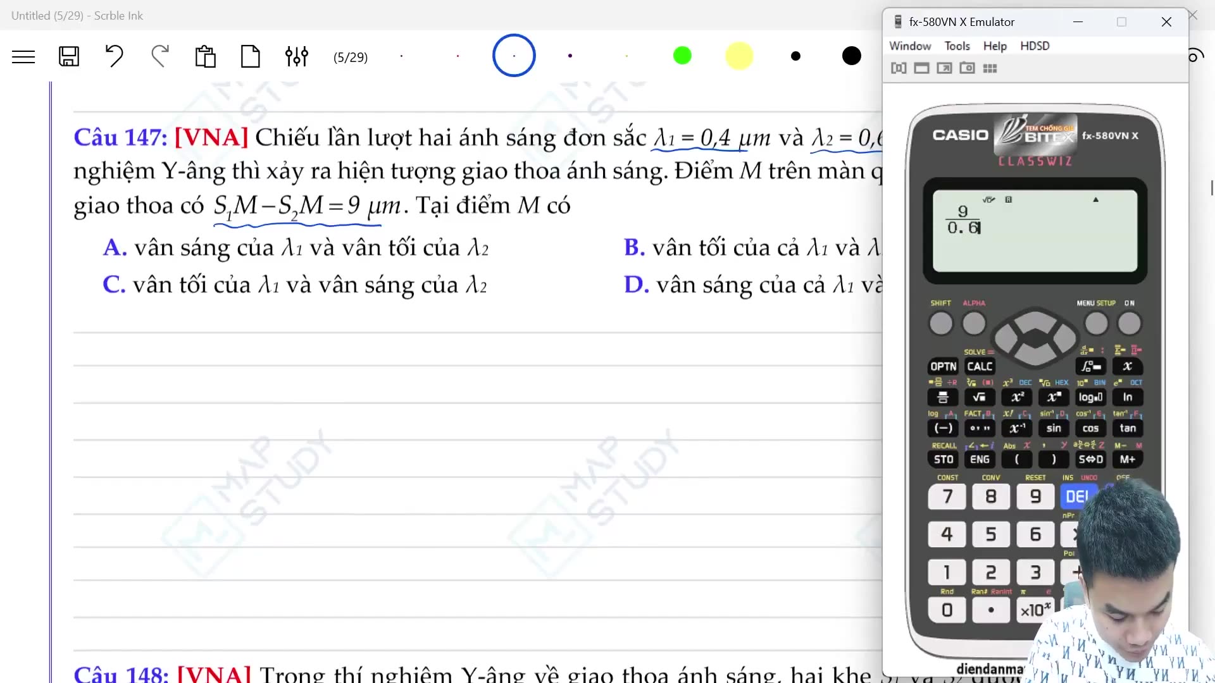Click the emulator pop-out arrow toolbar icon
The height and width of the screenshot is (683, 1215).
[x=944, y=68]
